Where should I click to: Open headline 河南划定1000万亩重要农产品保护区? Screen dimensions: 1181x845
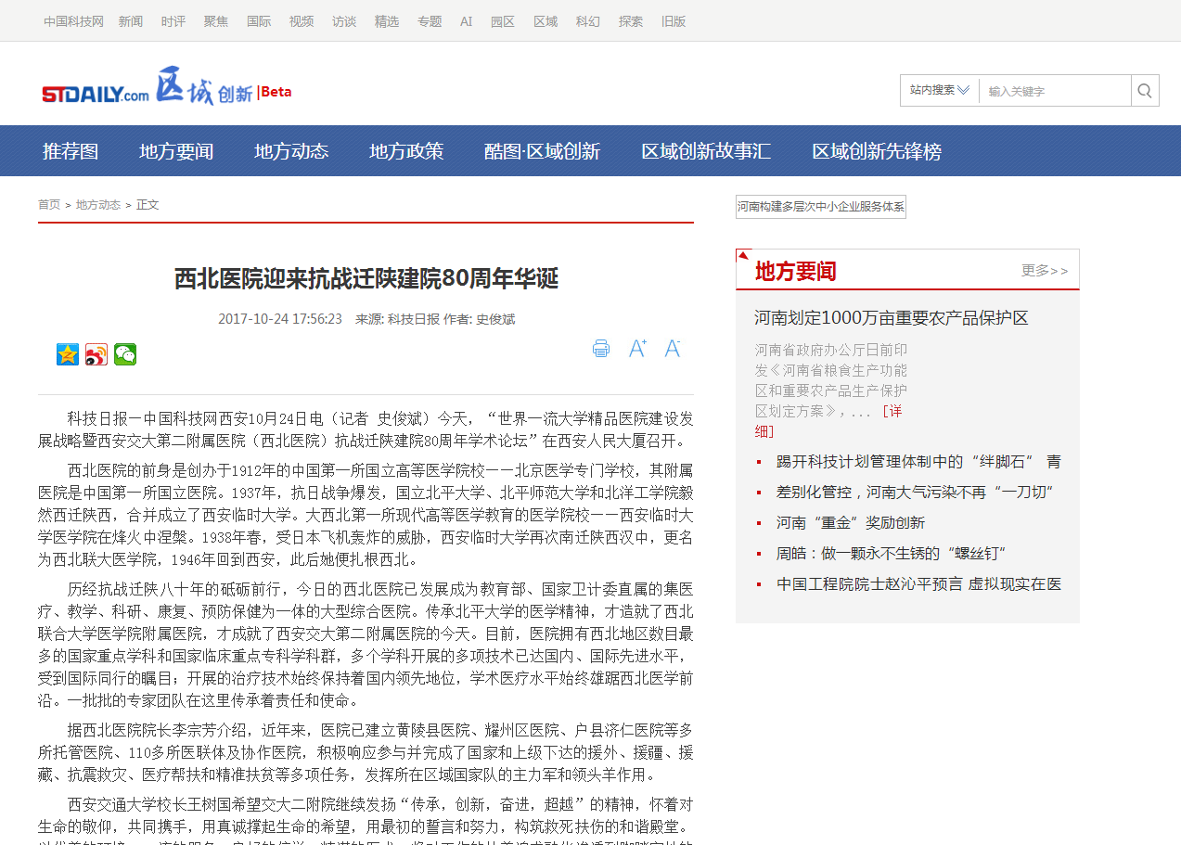[x=891, y=318]
